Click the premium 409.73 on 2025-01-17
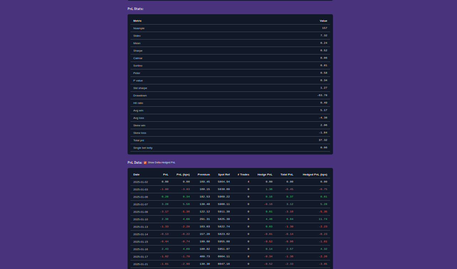This screenshot has height=269, width=457. click(205, 257)
